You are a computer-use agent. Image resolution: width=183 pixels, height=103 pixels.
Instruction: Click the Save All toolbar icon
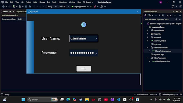30,6
